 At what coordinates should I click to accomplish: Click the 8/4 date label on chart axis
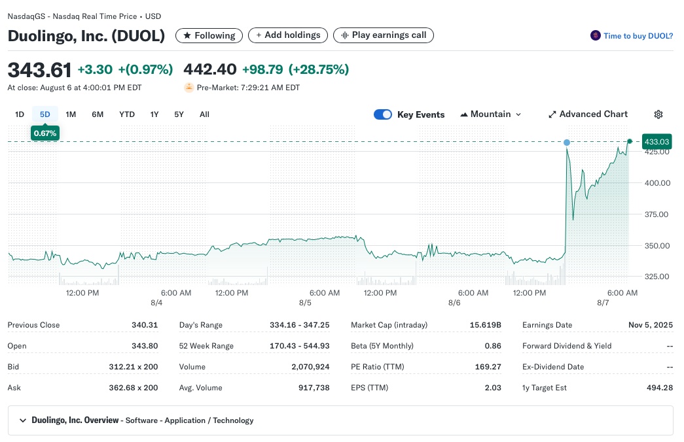(x=156, y=303)
